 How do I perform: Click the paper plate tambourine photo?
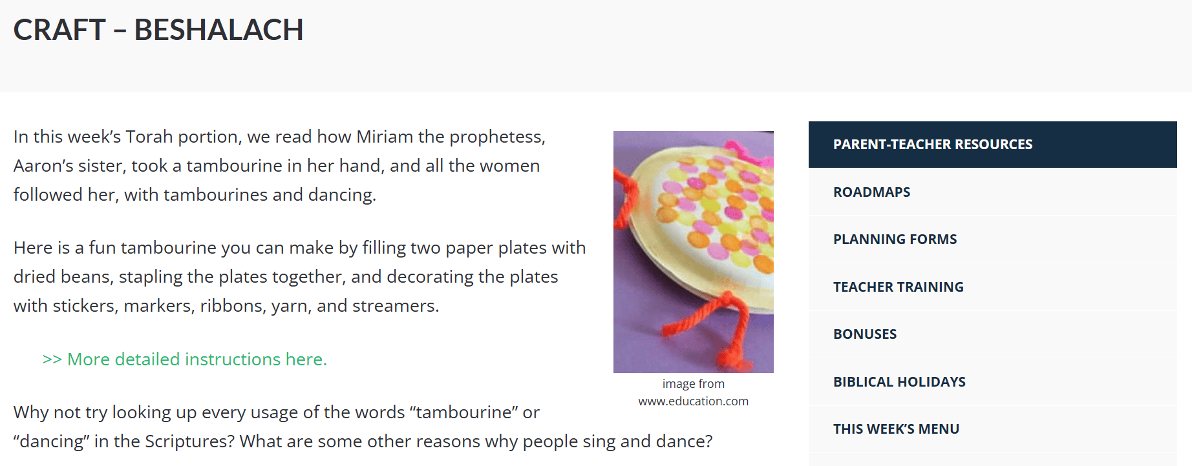tap(693, 252)
